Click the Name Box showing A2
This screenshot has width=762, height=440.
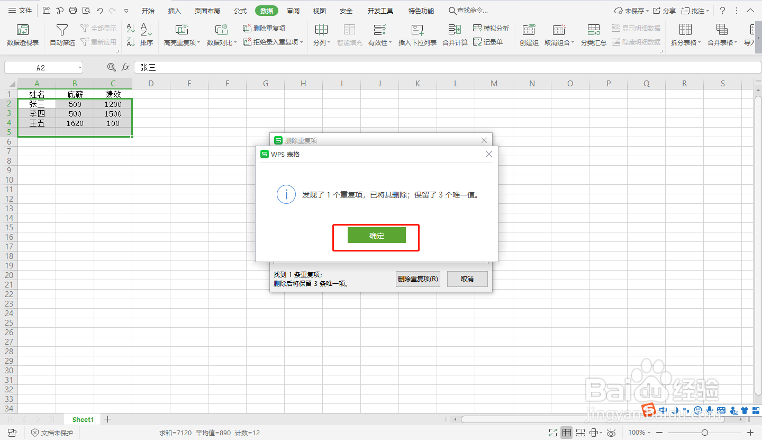coord(43,67)
